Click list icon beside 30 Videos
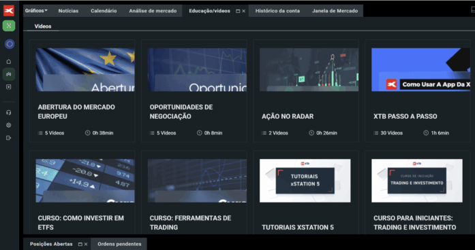Viewport: 475px width, 250px height. 376,133
